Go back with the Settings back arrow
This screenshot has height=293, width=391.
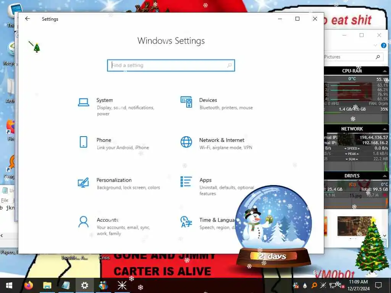pos(27,19)
